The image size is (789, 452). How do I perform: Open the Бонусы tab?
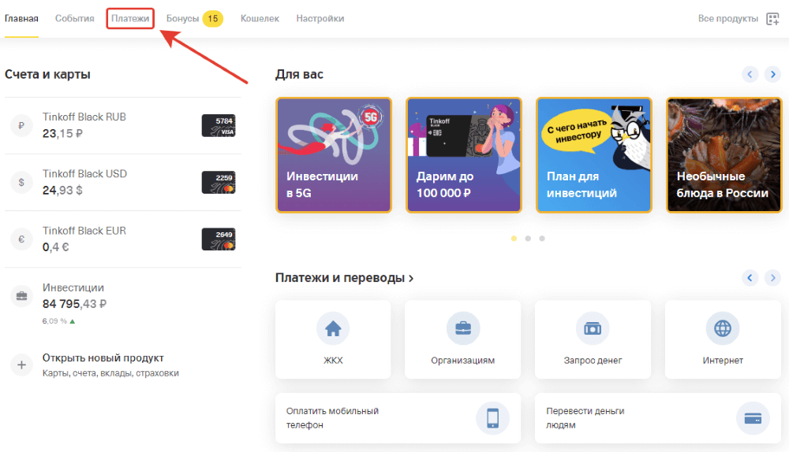183,19
